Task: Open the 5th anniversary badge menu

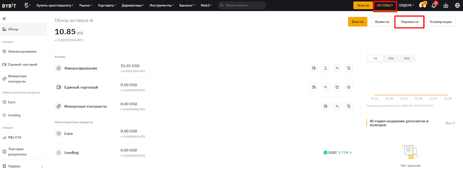Action: click(27, 5)
